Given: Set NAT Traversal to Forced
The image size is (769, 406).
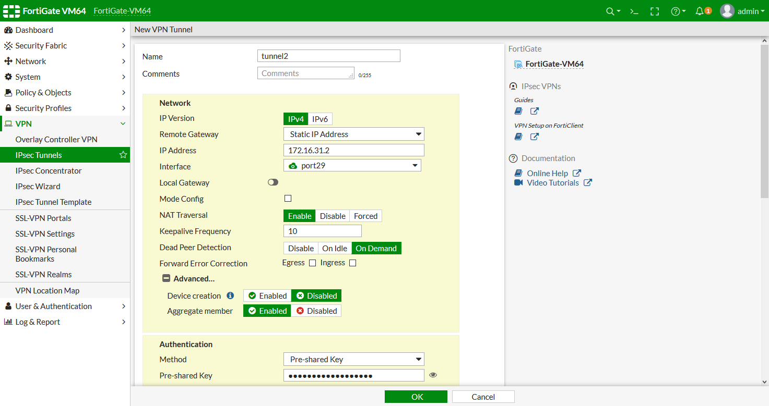Looking at the screenshot, I should (x=365, y=216).
